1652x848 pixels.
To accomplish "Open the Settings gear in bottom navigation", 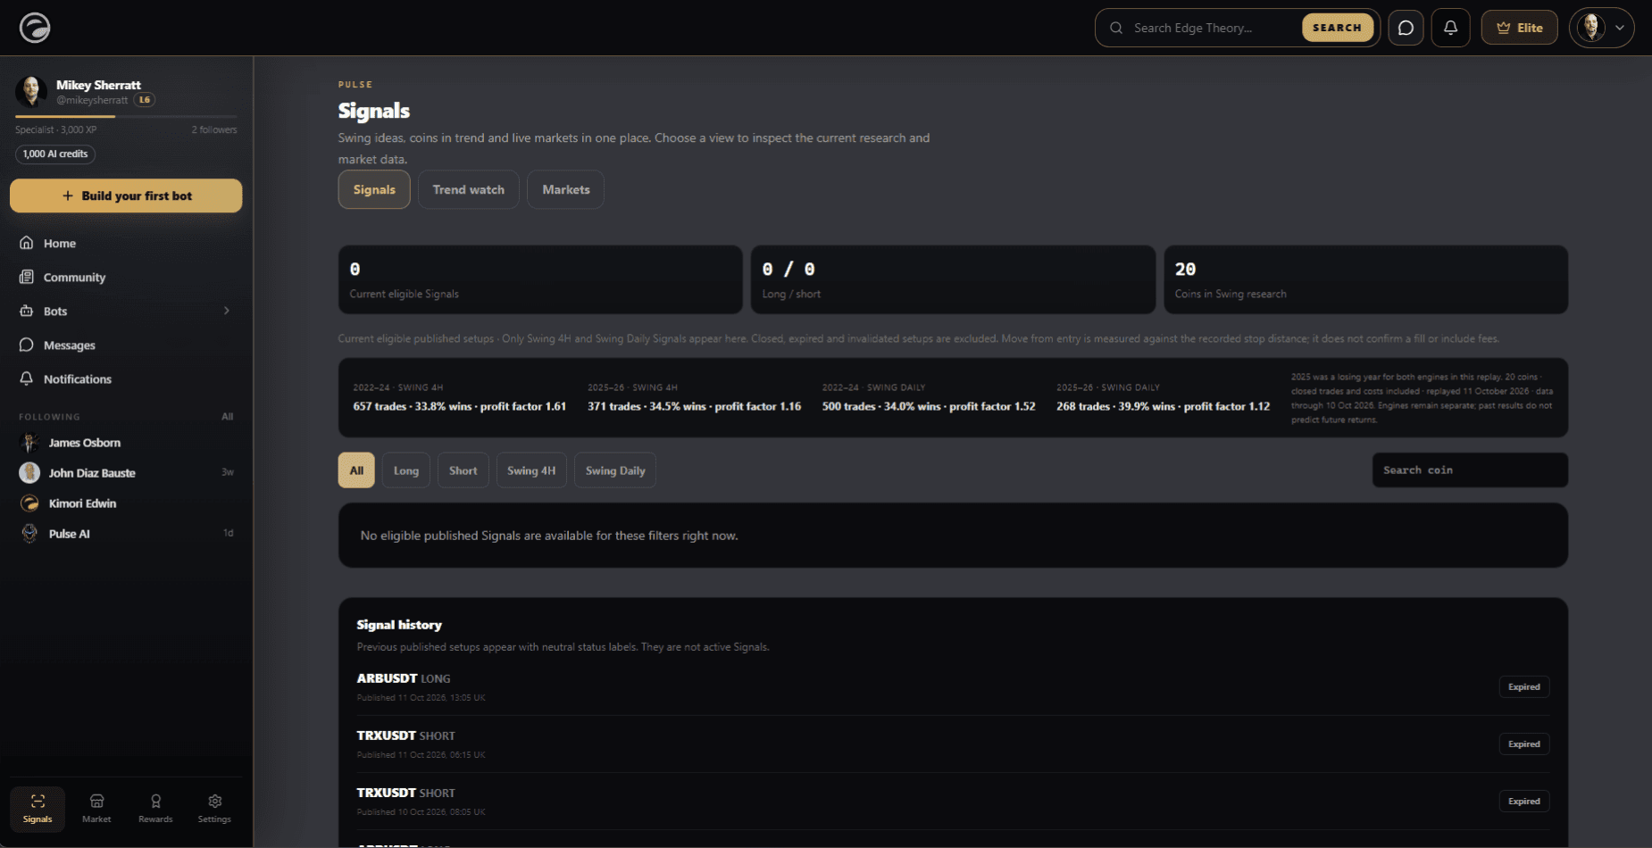I will pos(214,809).
